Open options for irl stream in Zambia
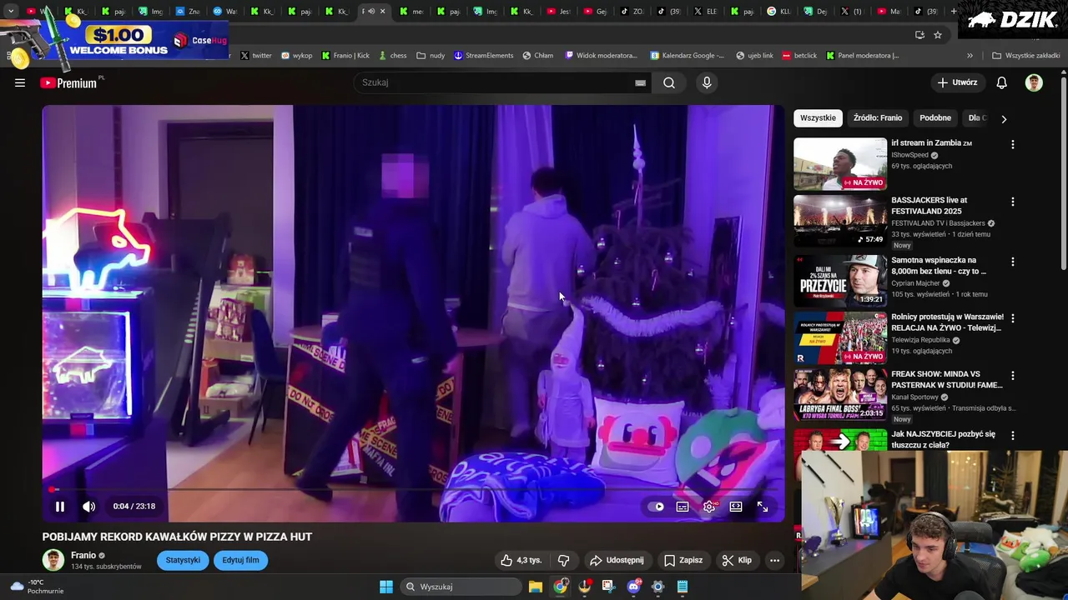Viewport: 1068px width, 600px height. point(1013,144)
